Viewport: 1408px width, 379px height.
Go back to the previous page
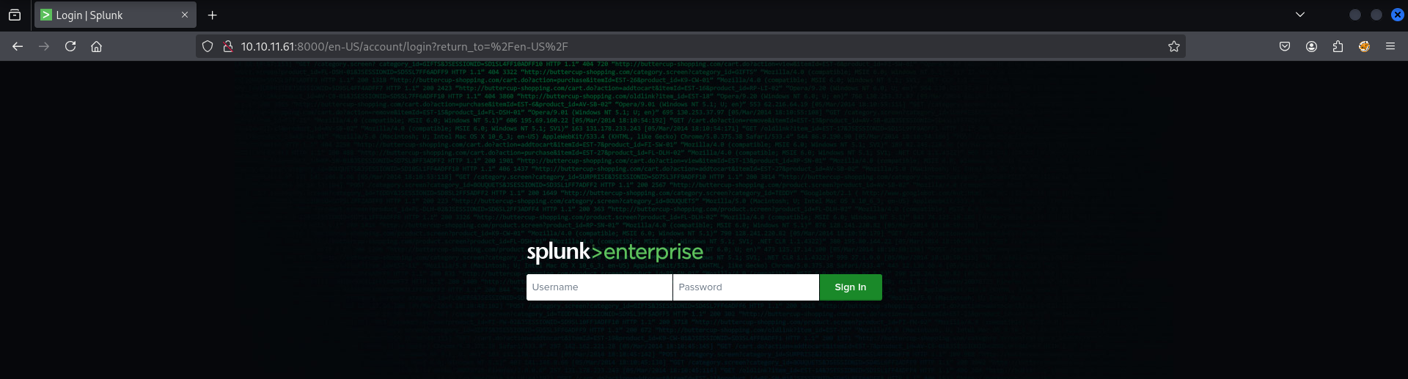pyautogui.click(x=18, y=46)
